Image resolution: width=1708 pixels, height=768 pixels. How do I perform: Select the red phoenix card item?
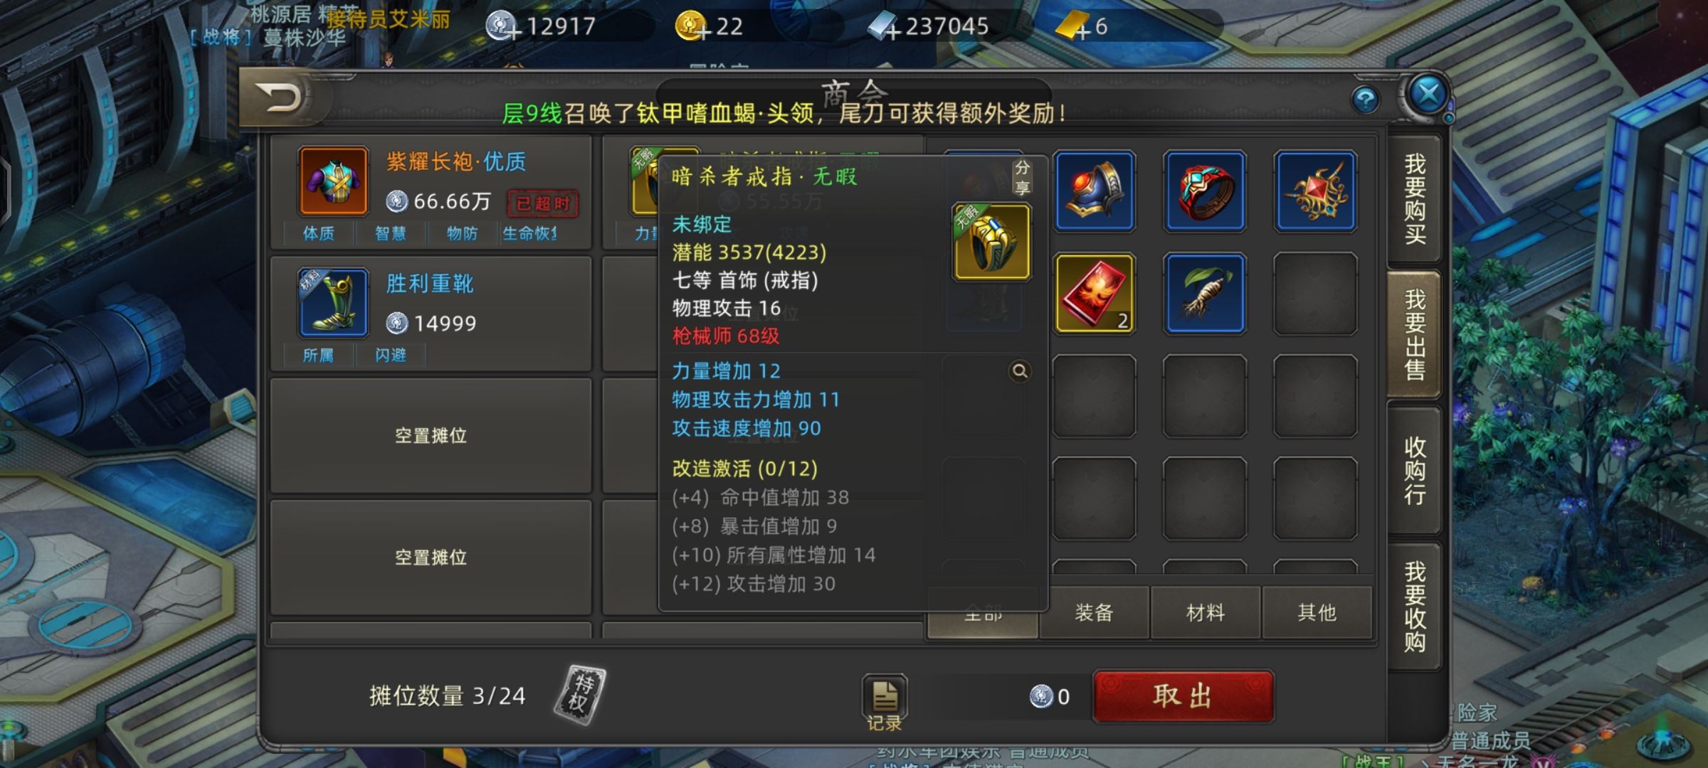[x=1095, y=293]
